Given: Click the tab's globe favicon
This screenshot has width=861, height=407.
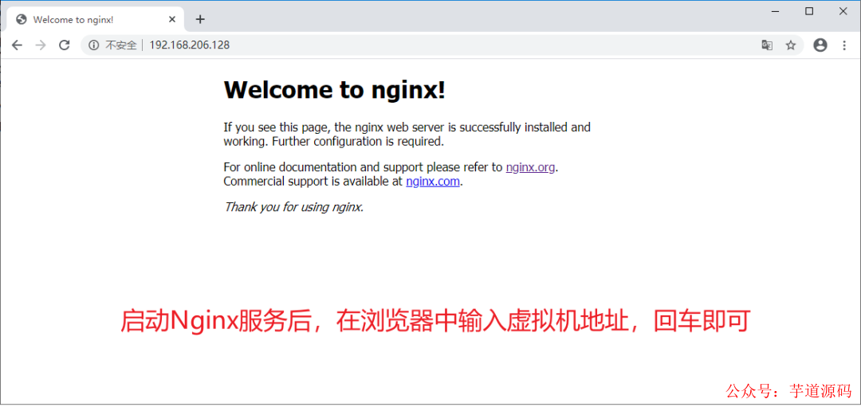Looking at the screenshot, I should point(22,20).
